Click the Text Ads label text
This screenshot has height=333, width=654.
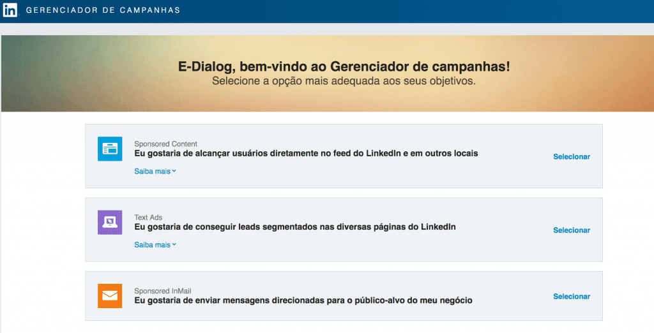148,218
